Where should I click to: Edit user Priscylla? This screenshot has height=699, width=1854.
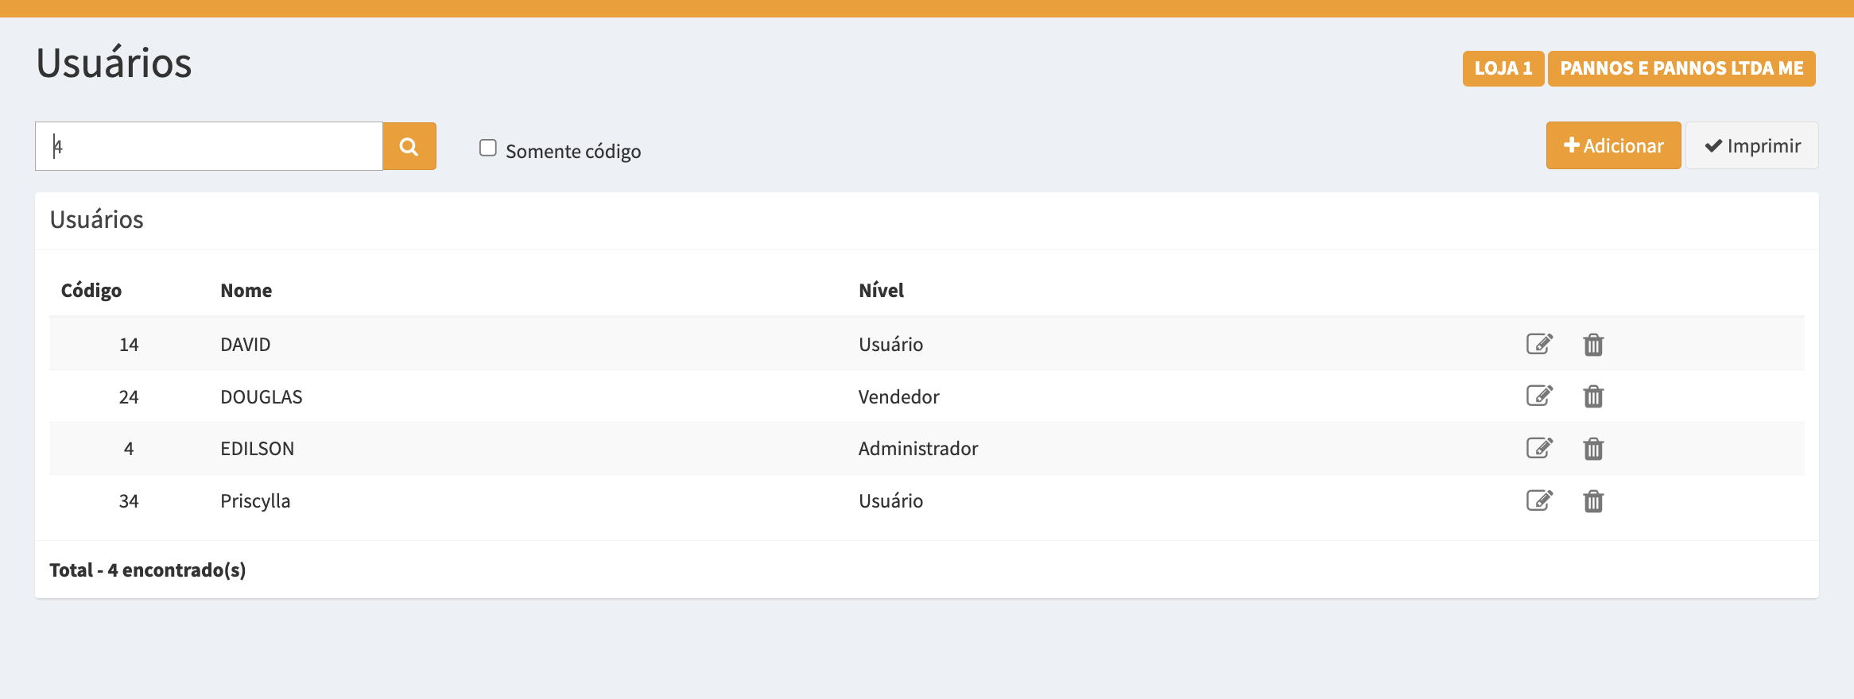coord(1539,500)
